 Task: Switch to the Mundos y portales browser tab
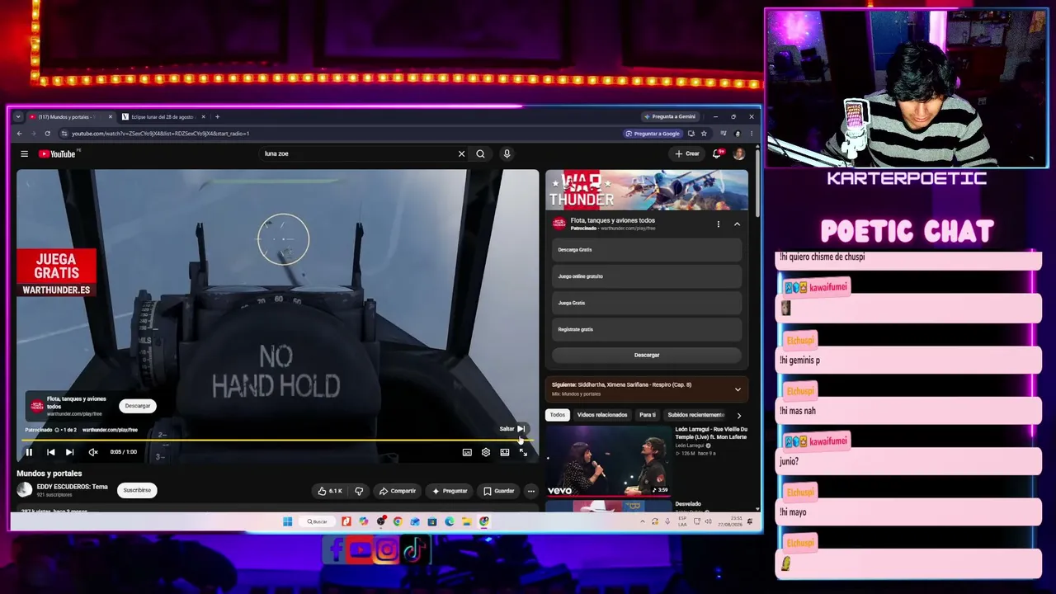[68, 117]
